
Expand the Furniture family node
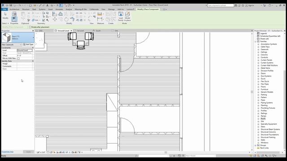tap(258, 89)
